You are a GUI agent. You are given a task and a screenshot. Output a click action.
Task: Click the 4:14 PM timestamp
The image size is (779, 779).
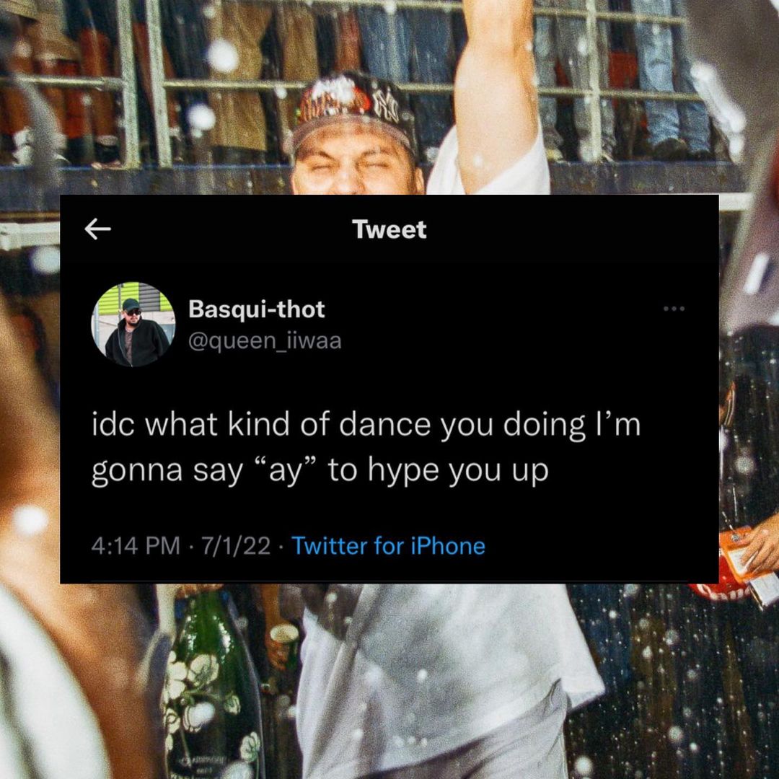click(x=136, y=545)
